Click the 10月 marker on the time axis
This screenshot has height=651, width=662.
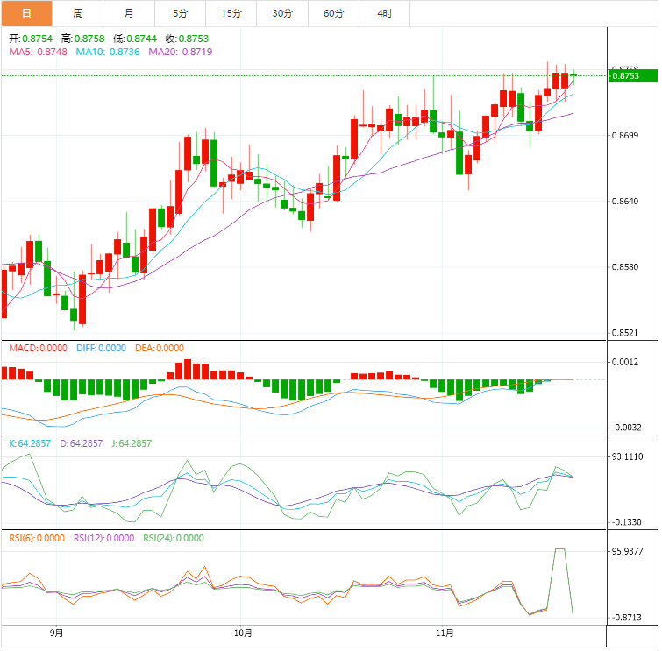[x=244, y=632]
